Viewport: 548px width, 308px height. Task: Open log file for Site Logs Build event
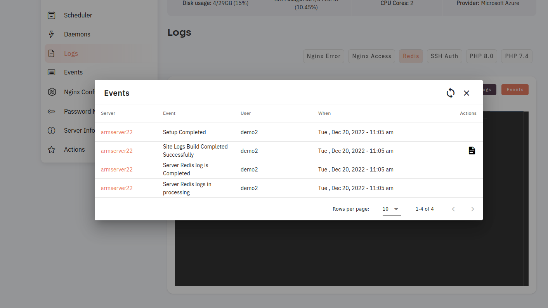point(472,151)
